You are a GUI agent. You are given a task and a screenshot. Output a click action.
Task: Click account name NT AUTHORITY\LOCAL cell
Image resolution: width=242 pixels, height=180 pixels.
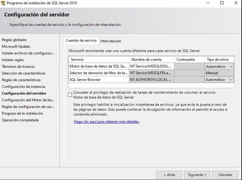pyautogui.click(x=151, y=80)
